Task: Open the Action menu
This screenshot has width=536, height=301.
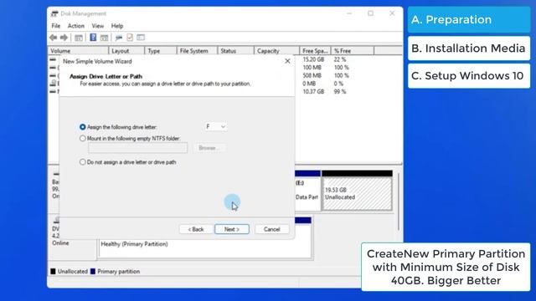Action: tap(76, 26)
